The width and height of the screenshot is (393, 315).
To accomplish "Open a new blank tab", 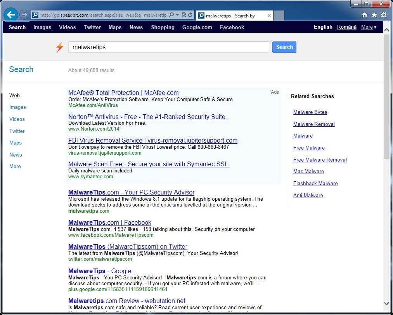I will 279,15.
